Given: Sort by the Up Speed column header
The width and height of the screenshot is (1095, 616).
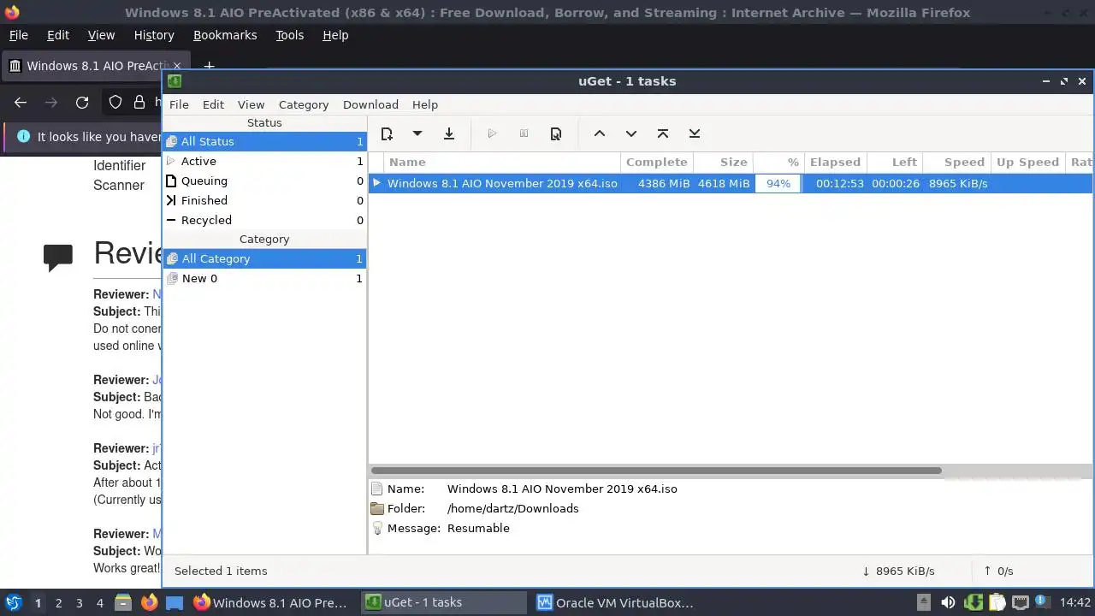Looking at the screenshot, I should click(x=1027, y=162).
